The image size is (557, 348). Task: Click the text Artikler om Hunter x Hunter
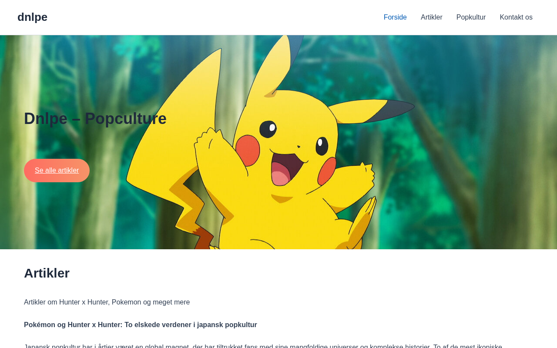click(x=65, y=302)
